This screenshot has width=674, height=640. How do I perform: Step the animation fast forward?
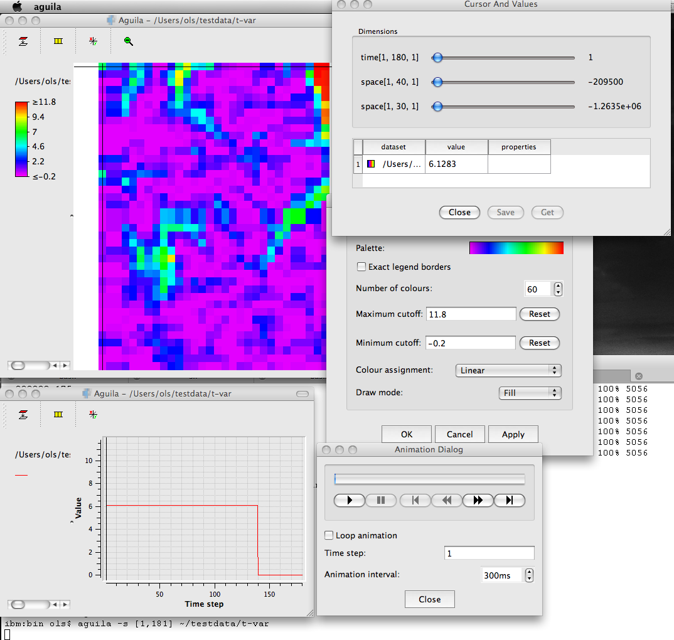tap(478, 500)
